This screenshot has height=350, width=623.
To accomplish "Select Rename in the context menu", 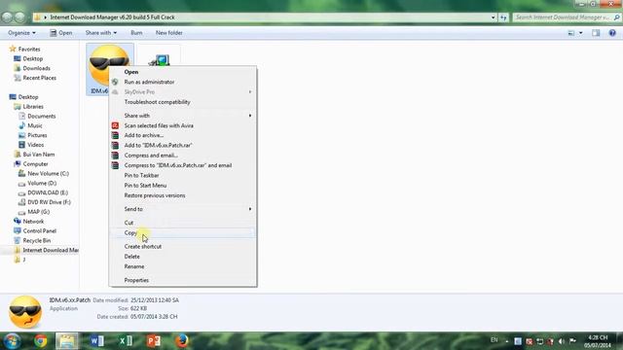I will click(182, 266).
